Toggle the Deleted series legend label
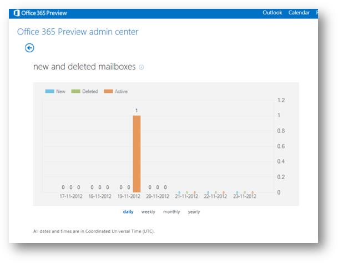Screen dimensions: 338x263 click(90, 91)
